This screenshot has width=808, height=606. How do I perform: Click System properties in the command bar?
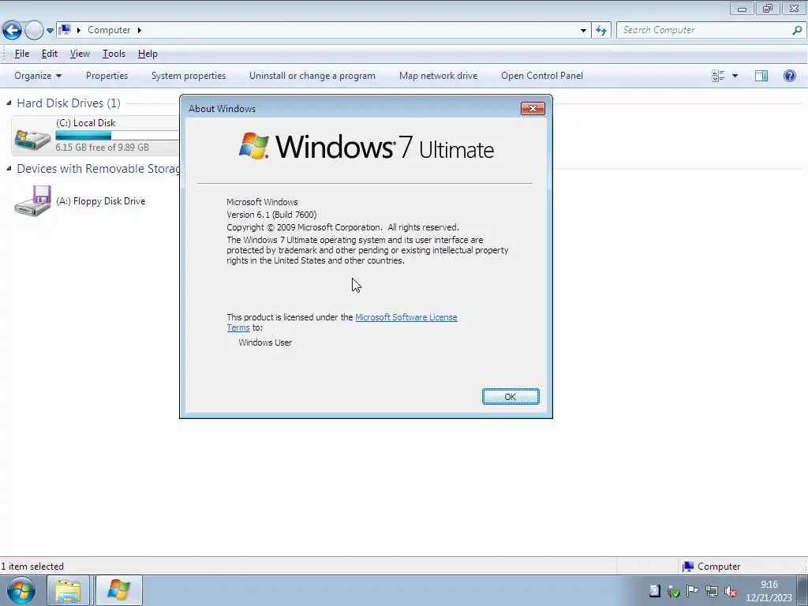click(x=189, y=76)
